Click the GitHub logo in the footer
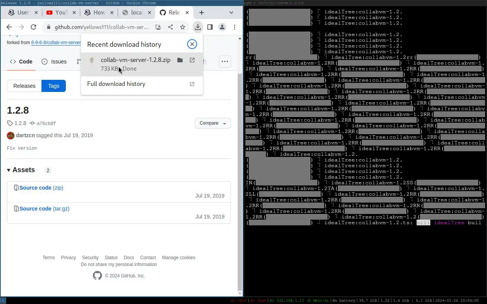Viewport: 487px width, 304px height. click(97, 275)
